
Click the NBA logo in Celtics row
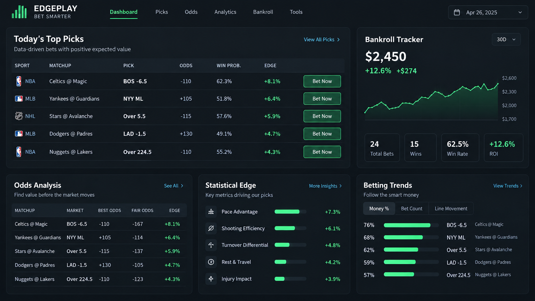pos(19,81)
